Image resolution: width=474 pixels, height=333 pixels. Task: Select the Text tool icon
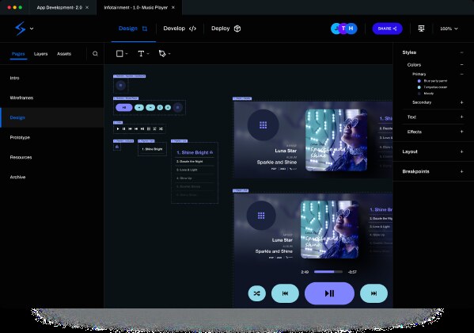click(141, 54)
